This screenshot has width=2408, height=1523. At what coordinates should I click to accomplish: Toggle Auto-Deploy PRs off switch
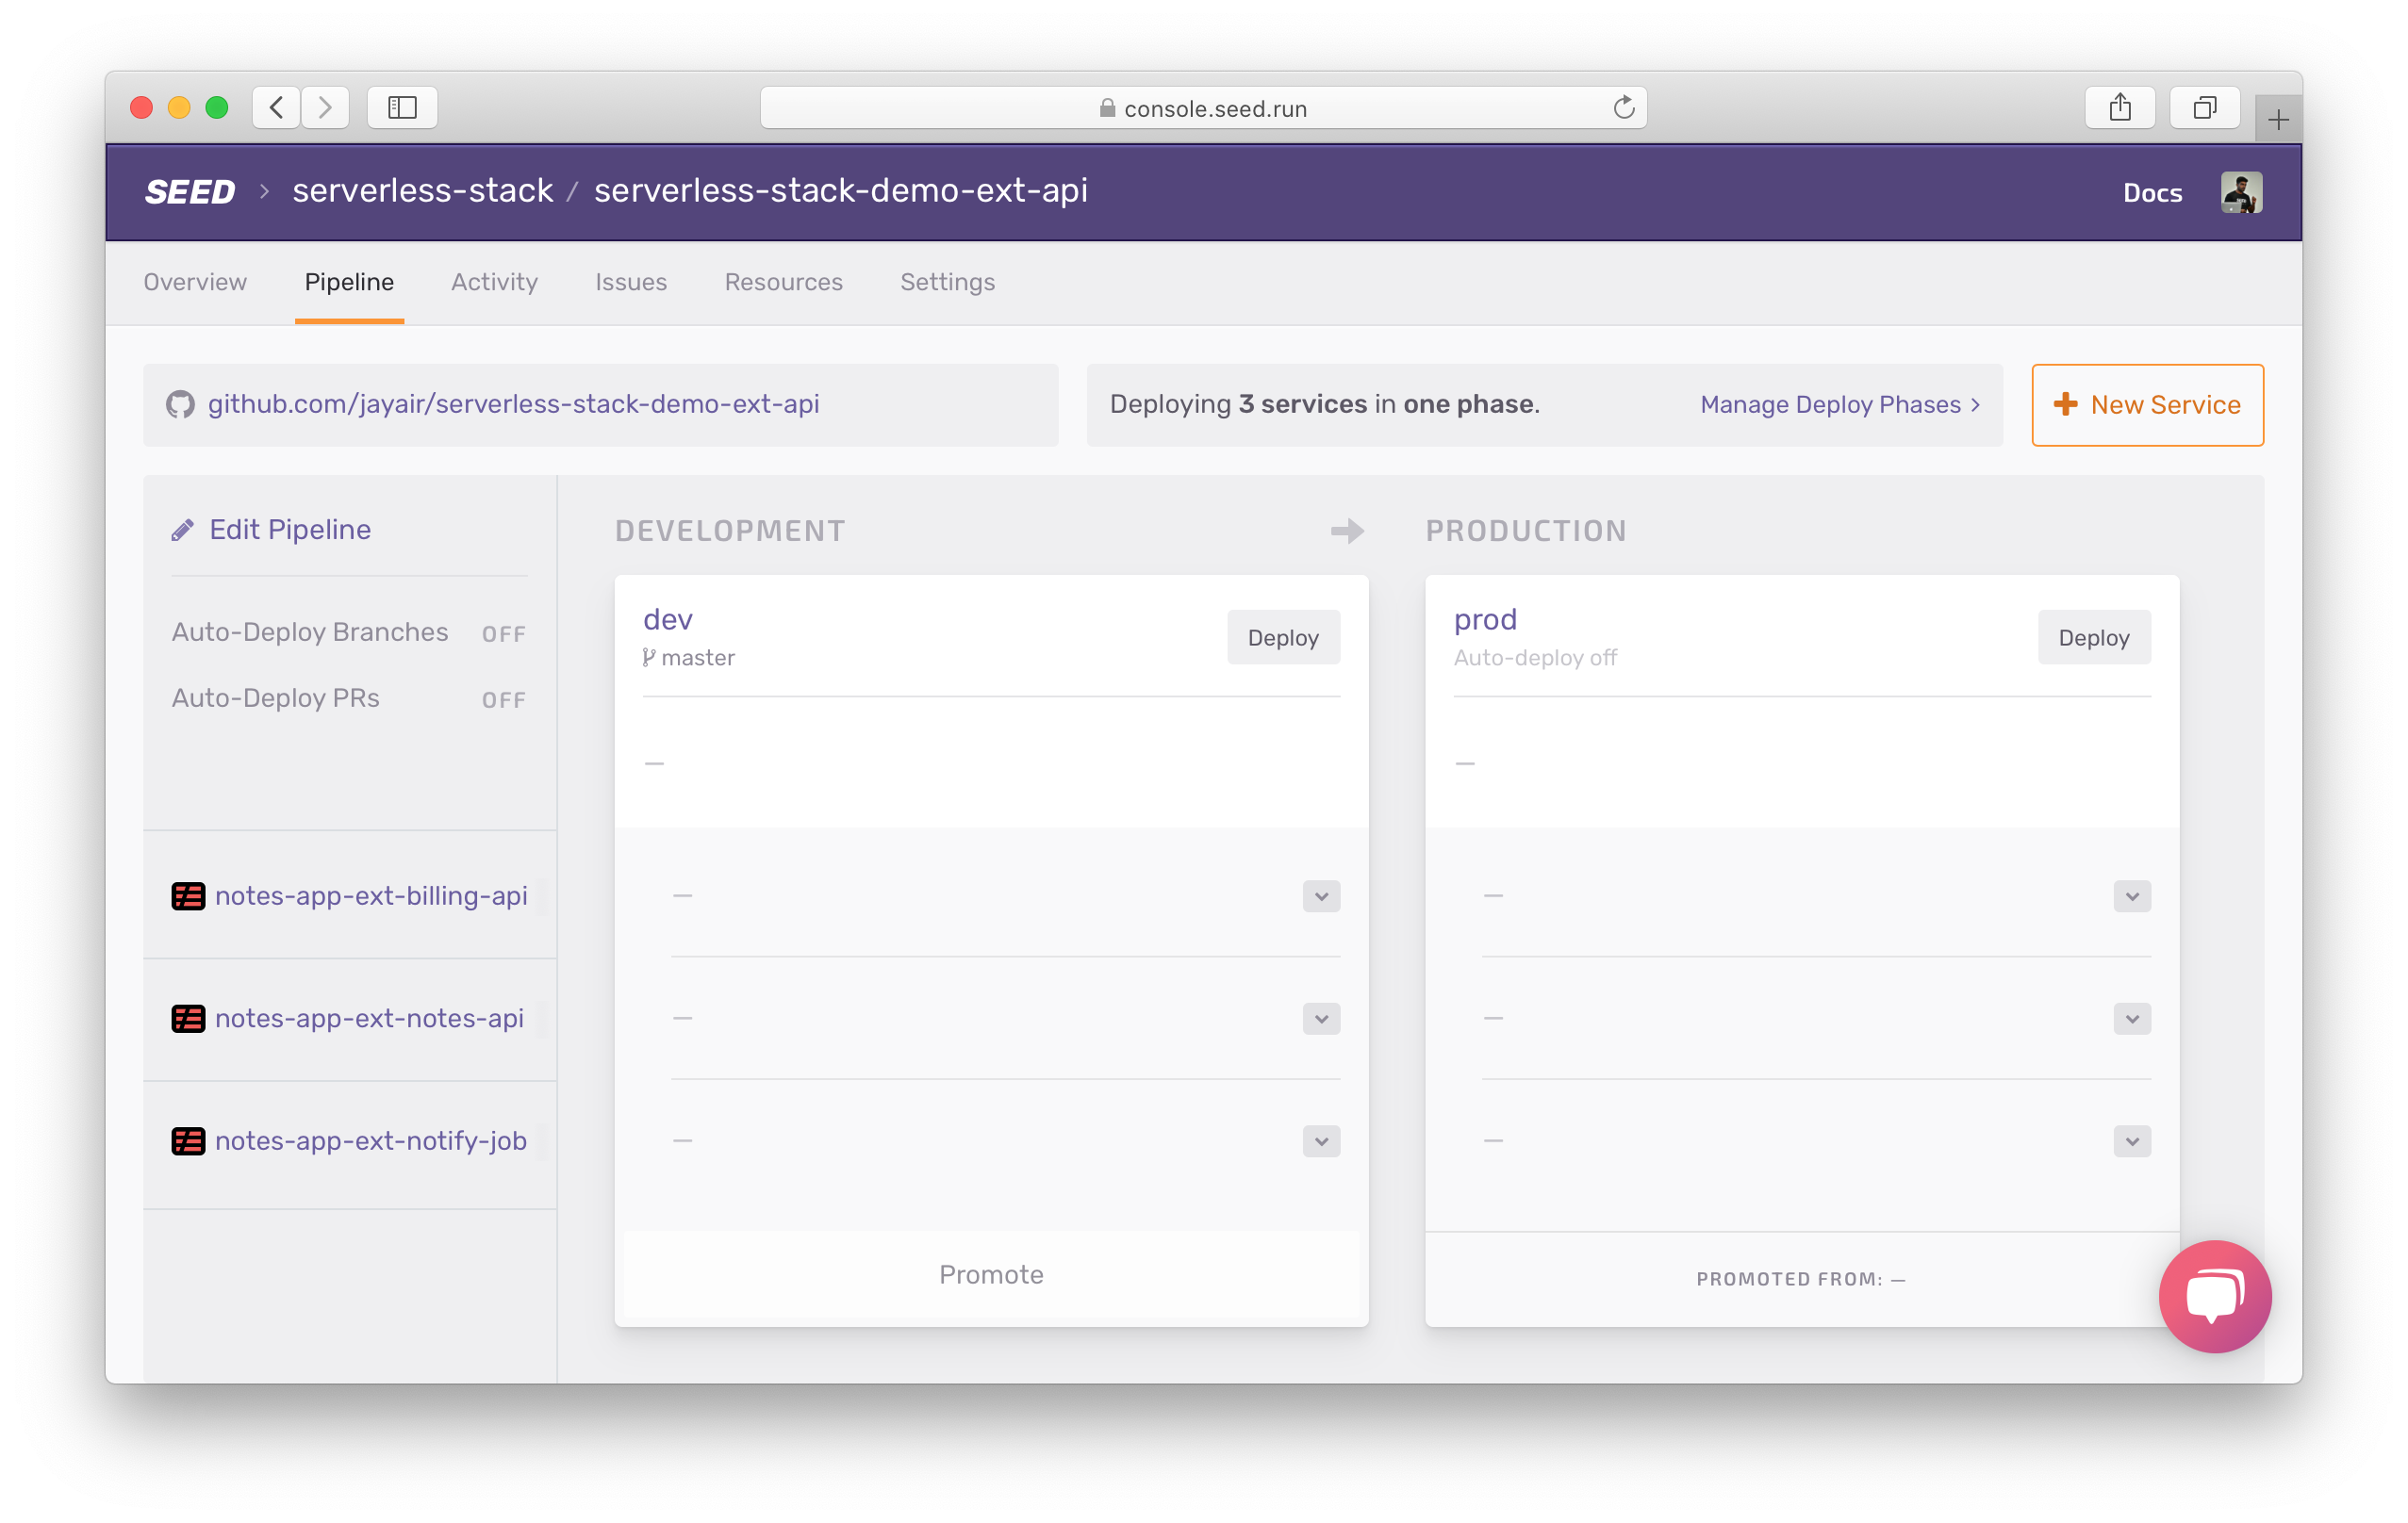(505, 698)
